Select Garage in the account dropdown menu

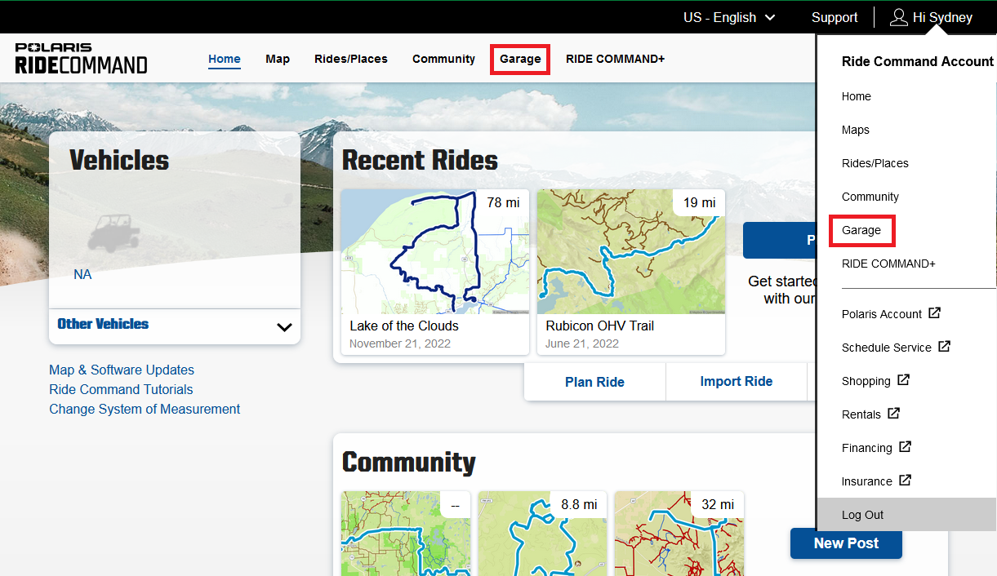(x=861, y=230)
